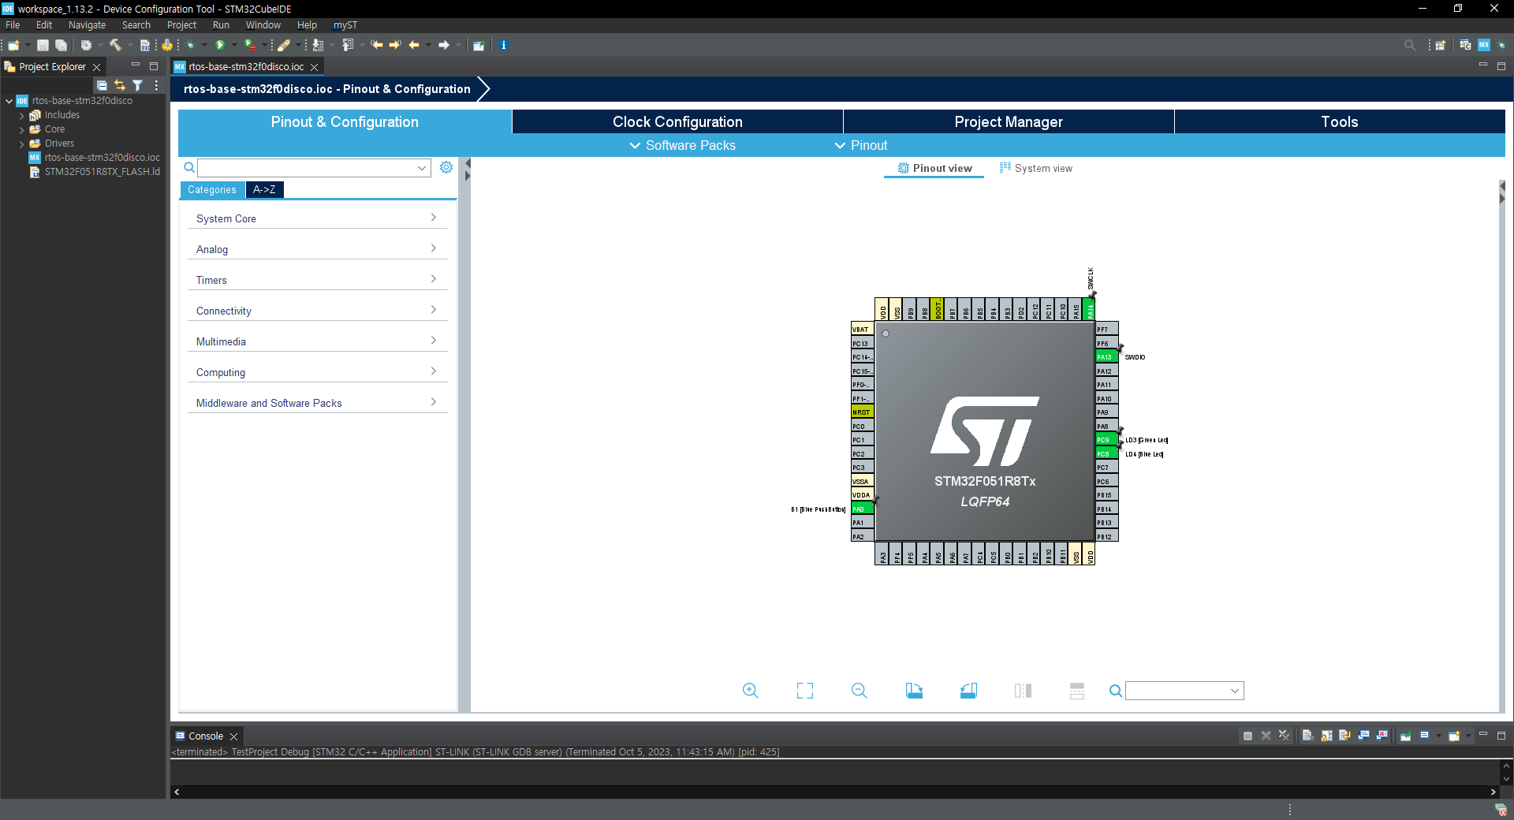Viewport: 1514px width, 820px height.
Task: Click the Save disk icon
Action: coord(43,45)
